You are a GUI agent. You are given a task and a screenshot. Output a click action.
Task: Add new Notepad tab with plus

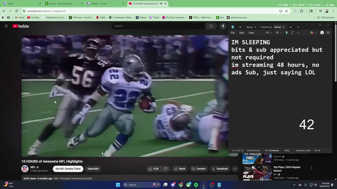pos(298,27)
